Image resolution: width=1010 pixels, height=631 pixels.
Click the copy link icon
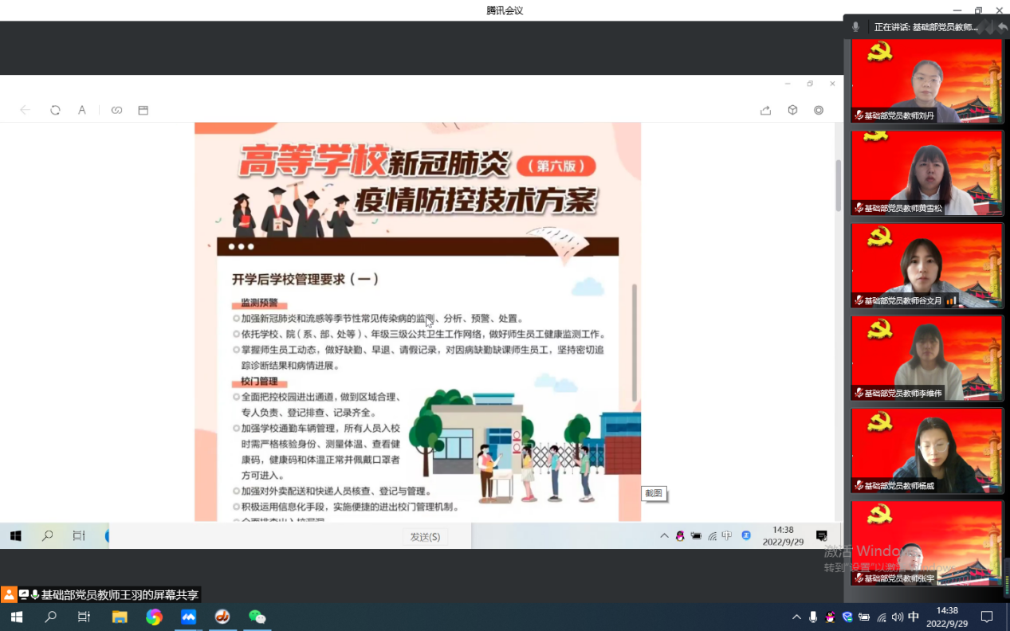[x=116, y=111]
